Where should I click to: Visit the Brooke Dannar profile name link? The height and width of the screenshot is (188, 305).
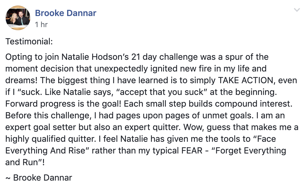click(x=66, y=13)
